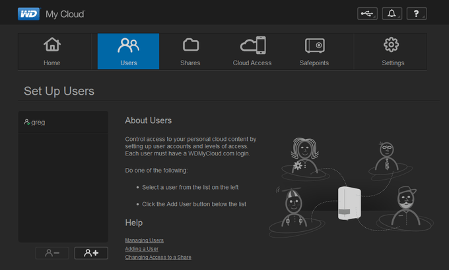Go to the Home tab
Viewport: 449px width, 270px height.
tap(52, 51)
